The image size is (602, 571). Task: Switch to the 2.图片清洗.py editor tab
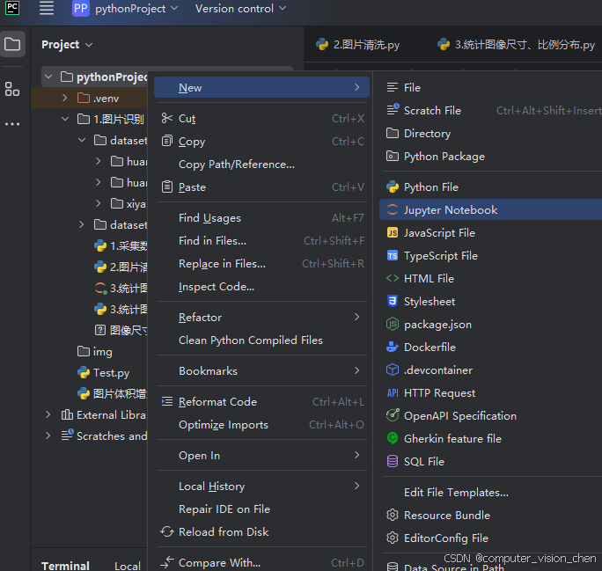coord(358,45)
